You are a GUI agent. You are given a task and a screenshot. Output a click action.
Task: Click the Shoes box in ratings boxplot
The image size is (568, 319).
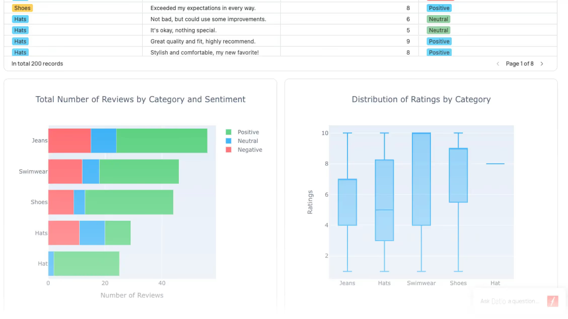pos(458,175)
